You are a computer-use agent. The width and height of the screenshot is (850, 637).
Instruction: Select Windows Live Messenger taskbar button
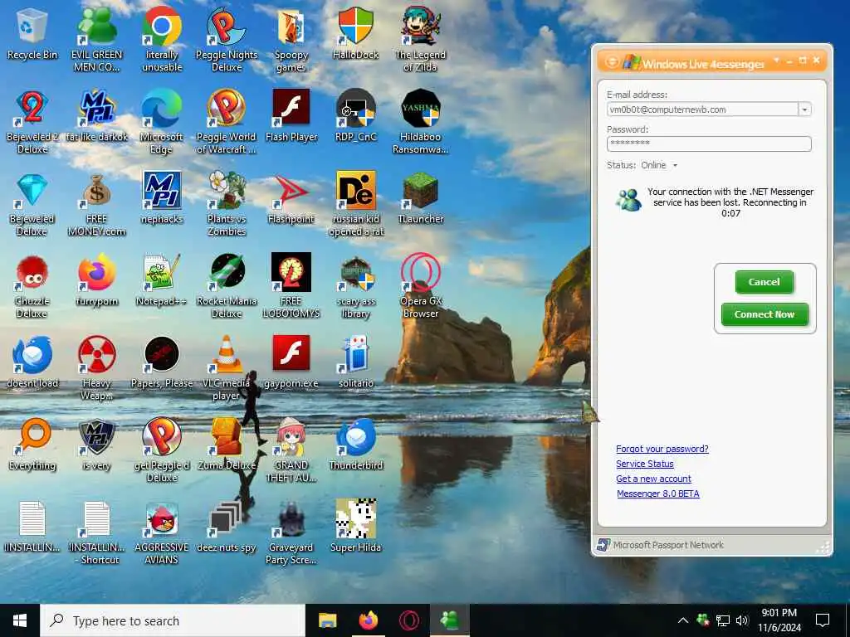(450, 620)
